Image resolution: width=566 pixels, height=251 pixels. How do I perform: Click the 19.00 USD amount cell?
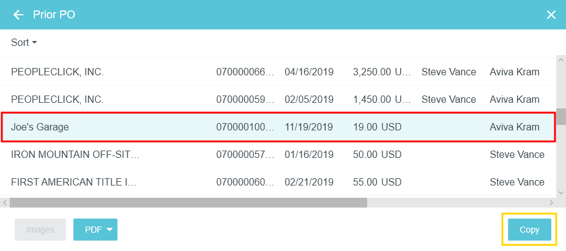pyautogui.click(x=377, y=127)
